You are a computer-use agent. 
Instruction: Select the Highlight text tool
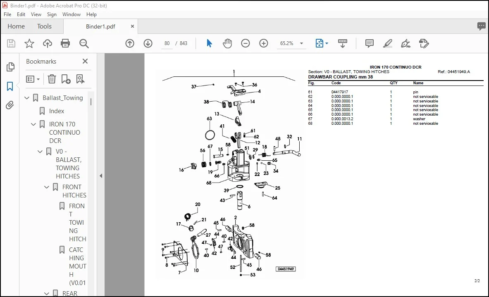click(x=387, y=43)
